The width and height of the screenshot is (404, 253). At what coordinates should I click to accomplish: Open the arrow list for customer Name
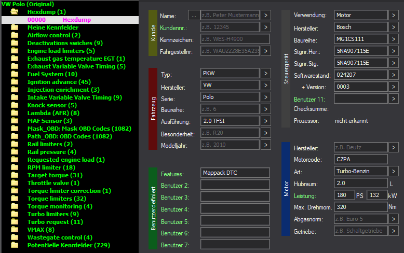(x=266, y=16)
